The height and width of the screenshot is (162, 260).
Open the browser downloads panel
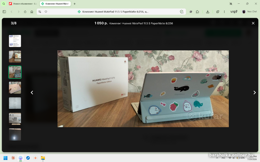tap(208, 12)
